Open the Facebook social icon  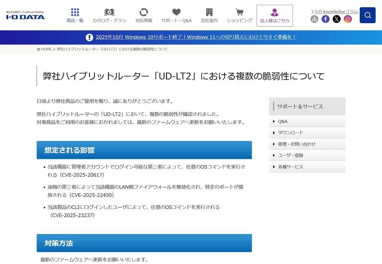coord(325,19)
